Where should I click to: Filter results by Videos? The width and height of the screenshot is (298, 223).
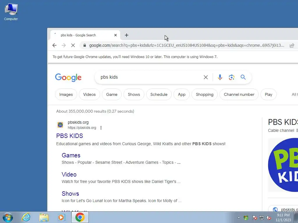tap(89, 94)
